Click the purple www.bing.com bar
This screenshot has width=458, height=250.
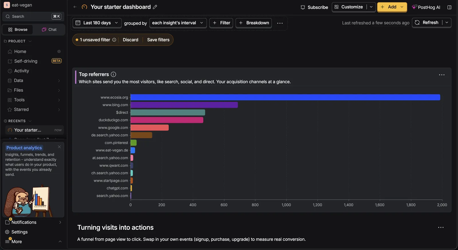184,105
